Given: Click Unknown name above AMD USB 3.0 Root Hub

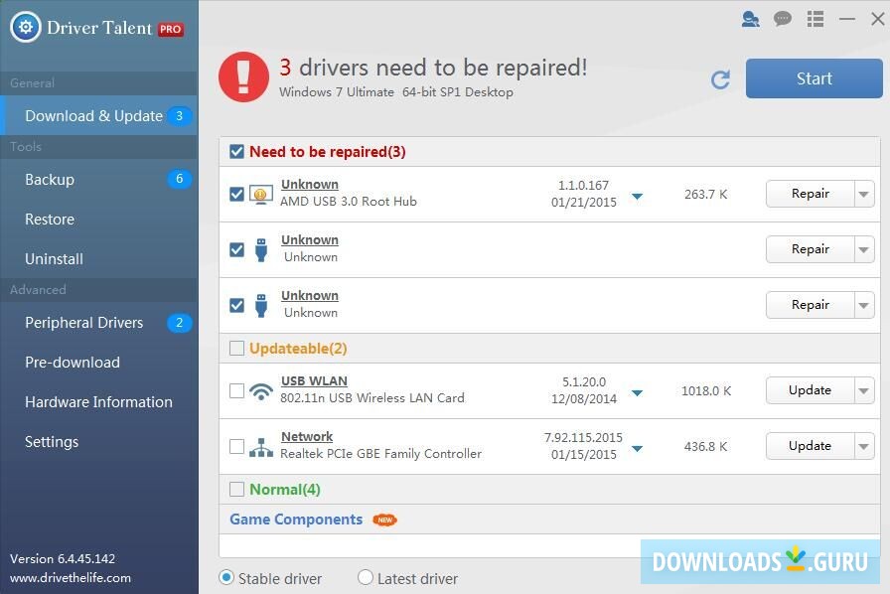Looking at the screenshot, I should [x=310, y=185].
